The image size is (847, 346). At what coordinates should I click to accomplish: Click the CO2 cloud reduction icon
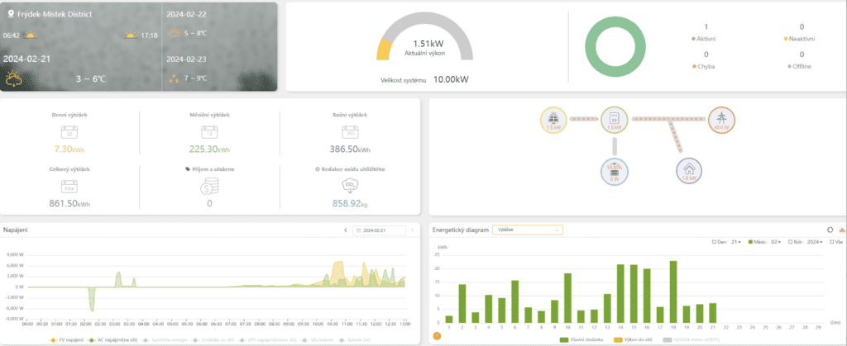350,187
